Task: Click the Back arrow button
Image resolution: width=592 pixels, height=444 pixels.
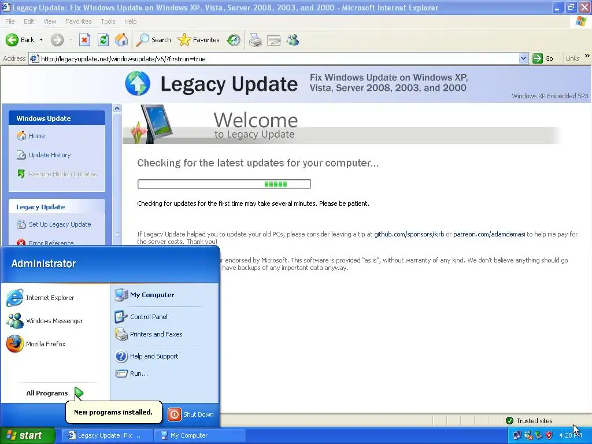Action: tap(20, 40)
